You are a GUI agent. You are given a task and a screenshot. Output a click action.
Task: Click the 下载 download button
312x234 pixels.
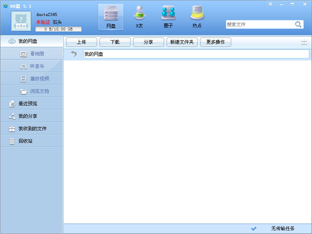tap(115, 42)
